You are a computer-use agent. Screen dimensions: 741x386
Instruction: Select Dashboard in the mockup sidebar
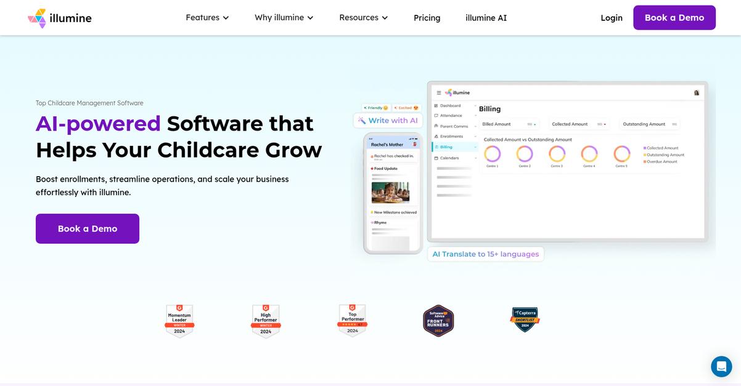click(x=456, y=106)
